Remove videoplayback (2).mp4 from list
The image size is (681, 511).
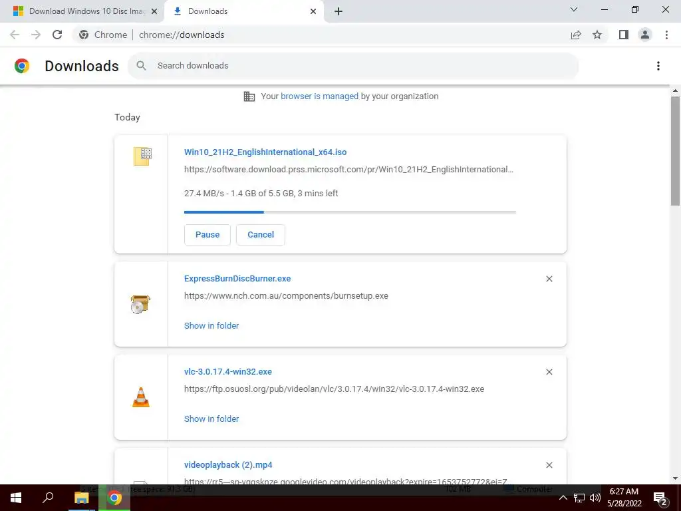point(549,465)
